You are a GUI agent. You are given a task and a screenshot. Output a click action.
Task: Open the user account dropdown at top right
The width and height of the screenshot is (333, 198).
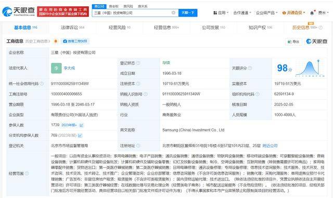[323, 13]
